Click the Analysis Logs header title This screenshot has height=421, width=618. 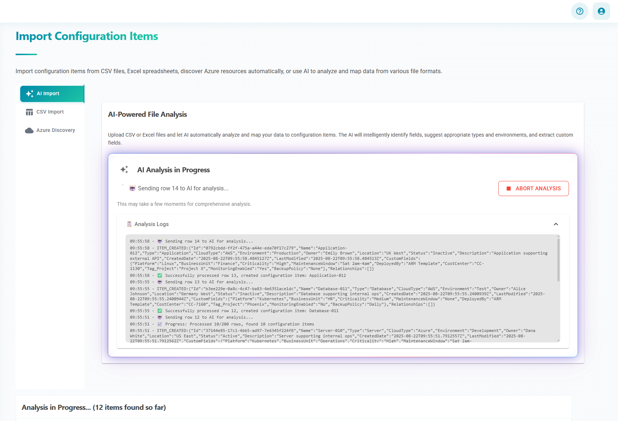coord(152,224)
